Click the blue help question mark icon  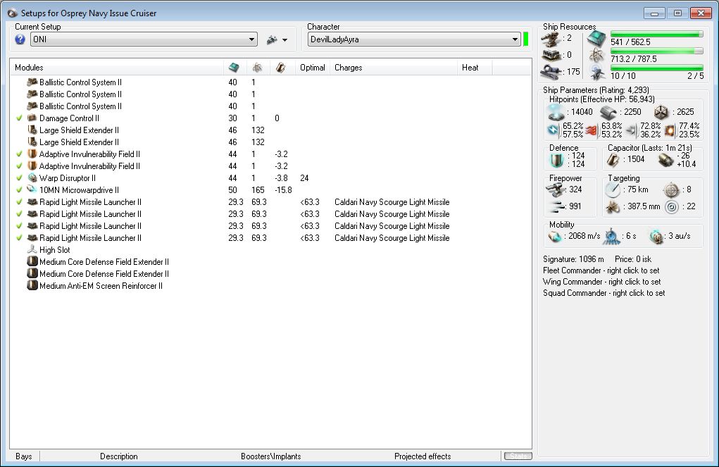(x=20, y=39)
